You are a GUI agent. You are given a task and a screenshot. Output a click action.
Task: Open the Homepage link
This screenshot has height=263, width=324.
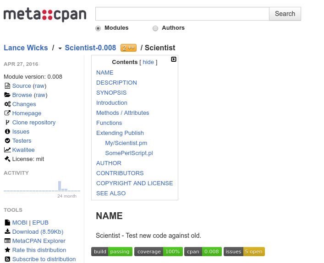pyautogui.click(x=27, y=113)
